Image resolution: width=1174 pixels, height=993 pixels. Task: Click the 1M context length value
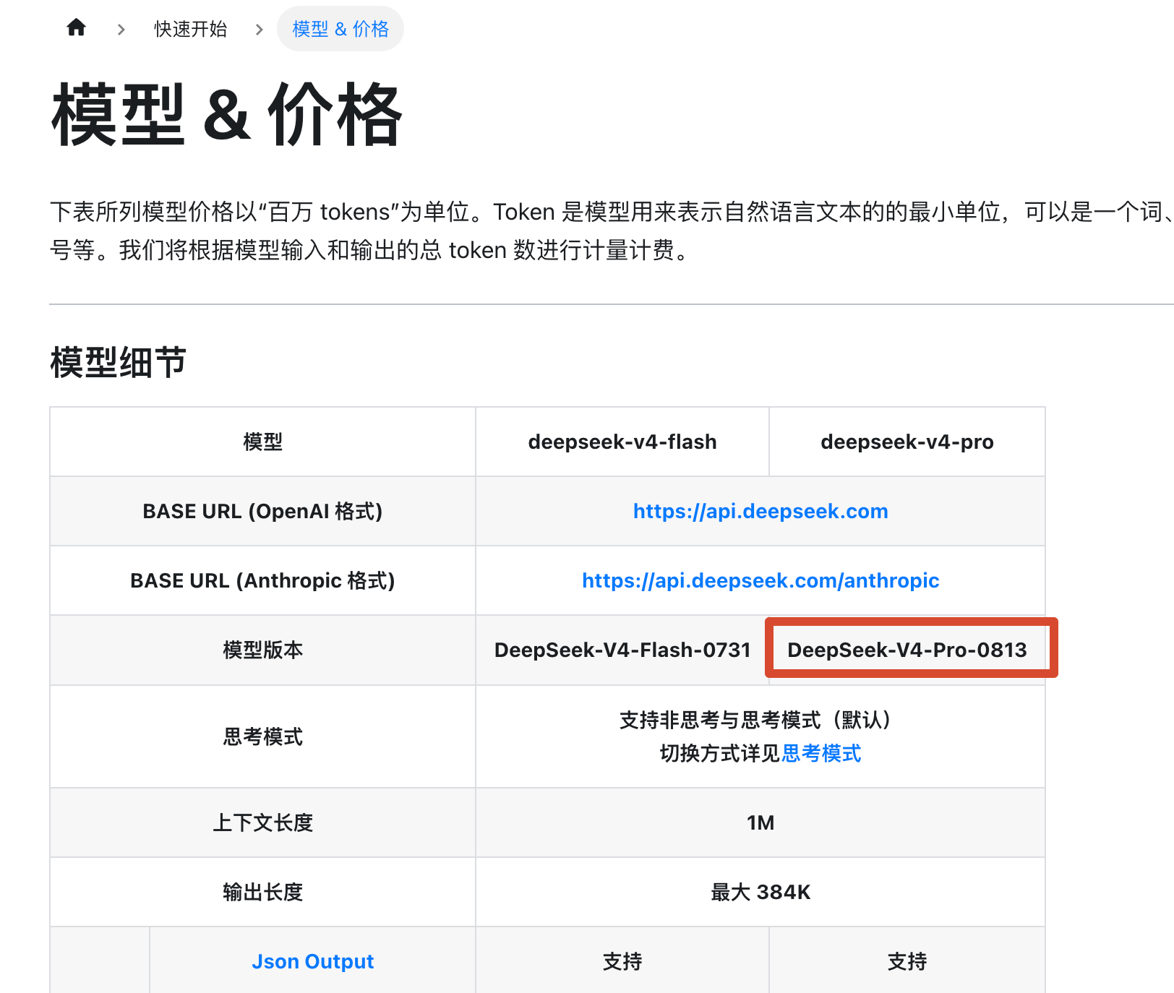(760, 822)
